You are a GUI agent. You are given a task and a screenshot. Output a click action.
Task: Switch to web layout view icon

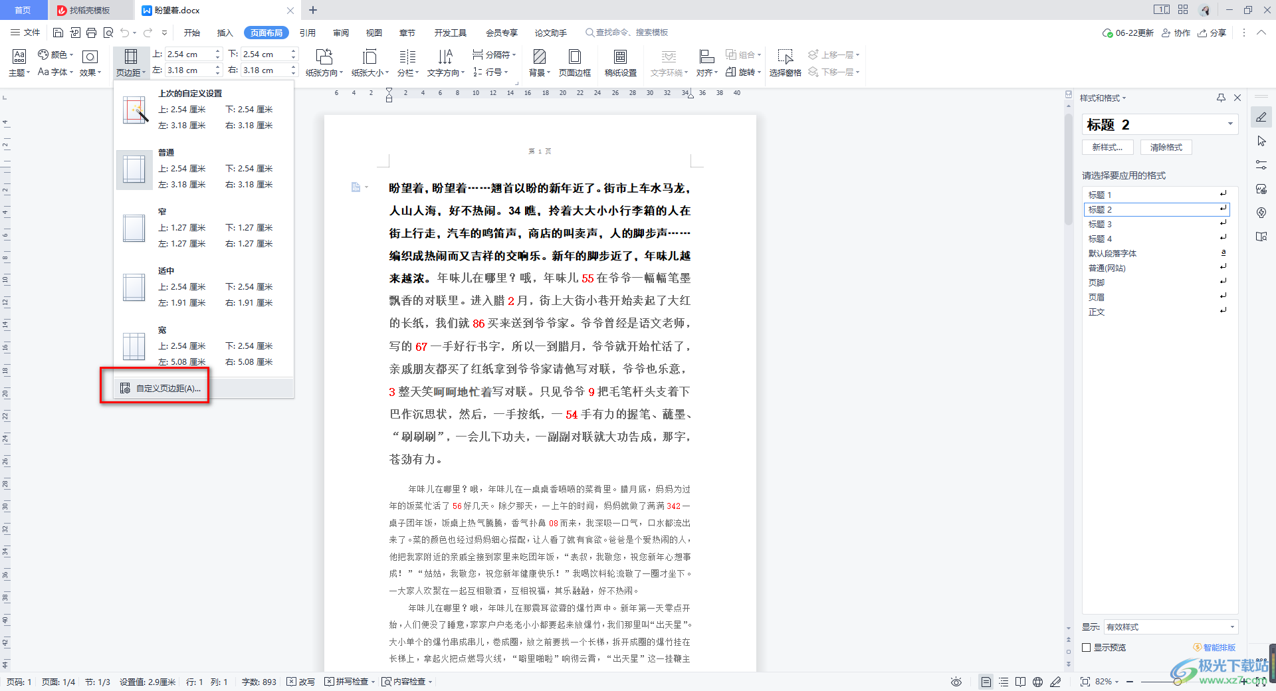pos(1037,682)
